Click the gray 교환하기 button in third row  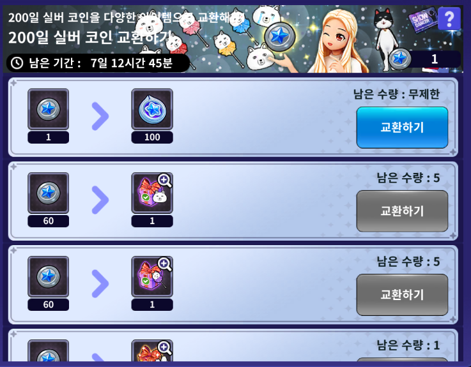402,295
